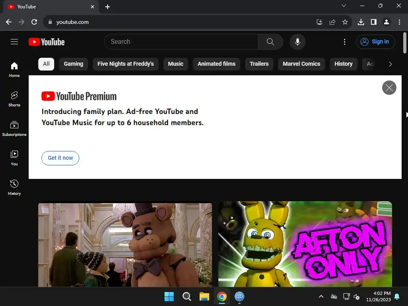This screenshot has height=306, width=408.
Task: View site security lock info
Action: [x=50, y=22]
